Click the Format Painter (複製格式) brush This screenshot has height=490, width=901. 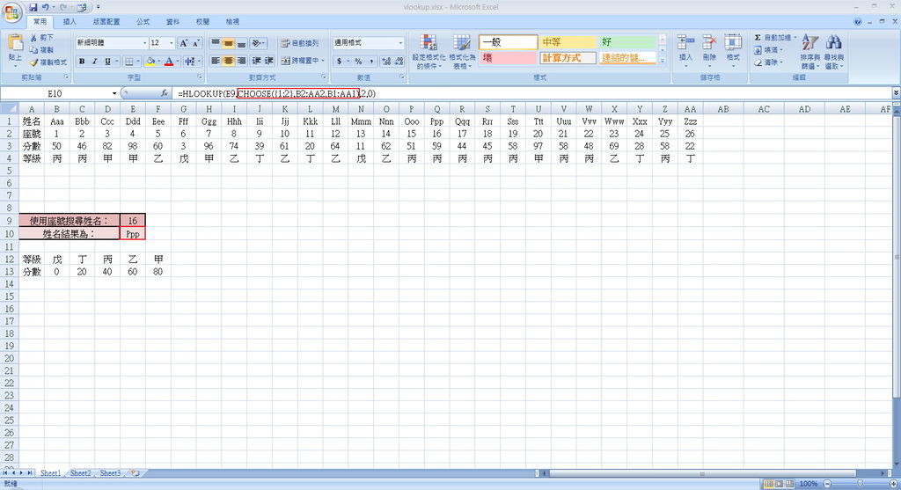point(34,62)
